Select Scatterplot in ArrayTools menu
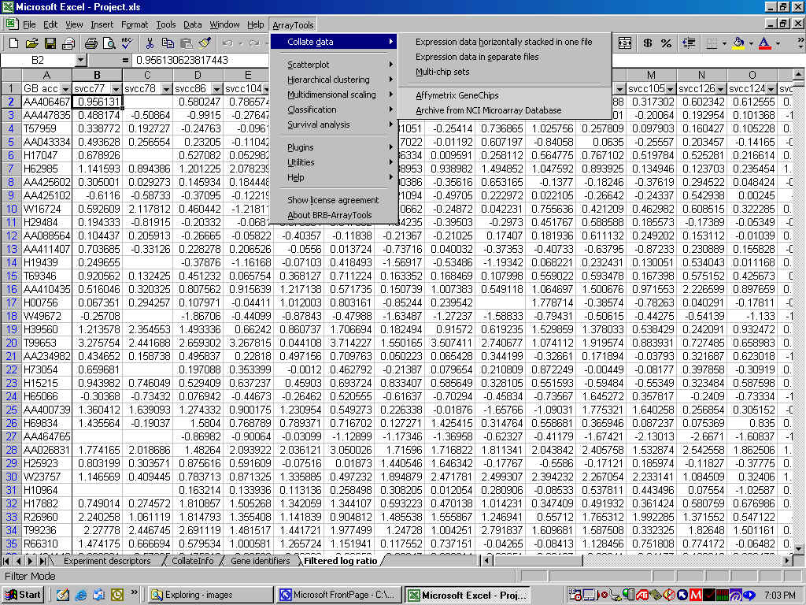 [334, 65]
